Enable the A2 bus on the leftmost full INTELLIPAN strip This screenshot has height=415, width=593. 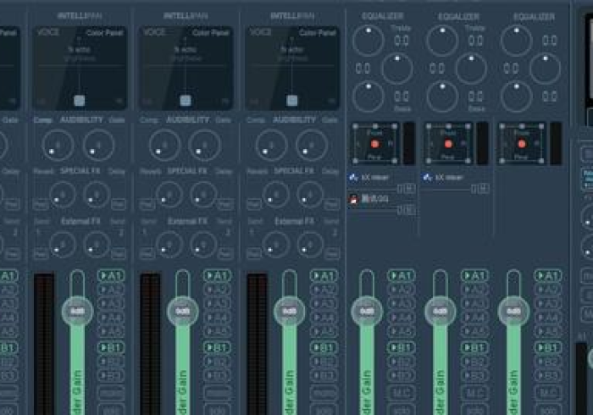tap(110, 290)
